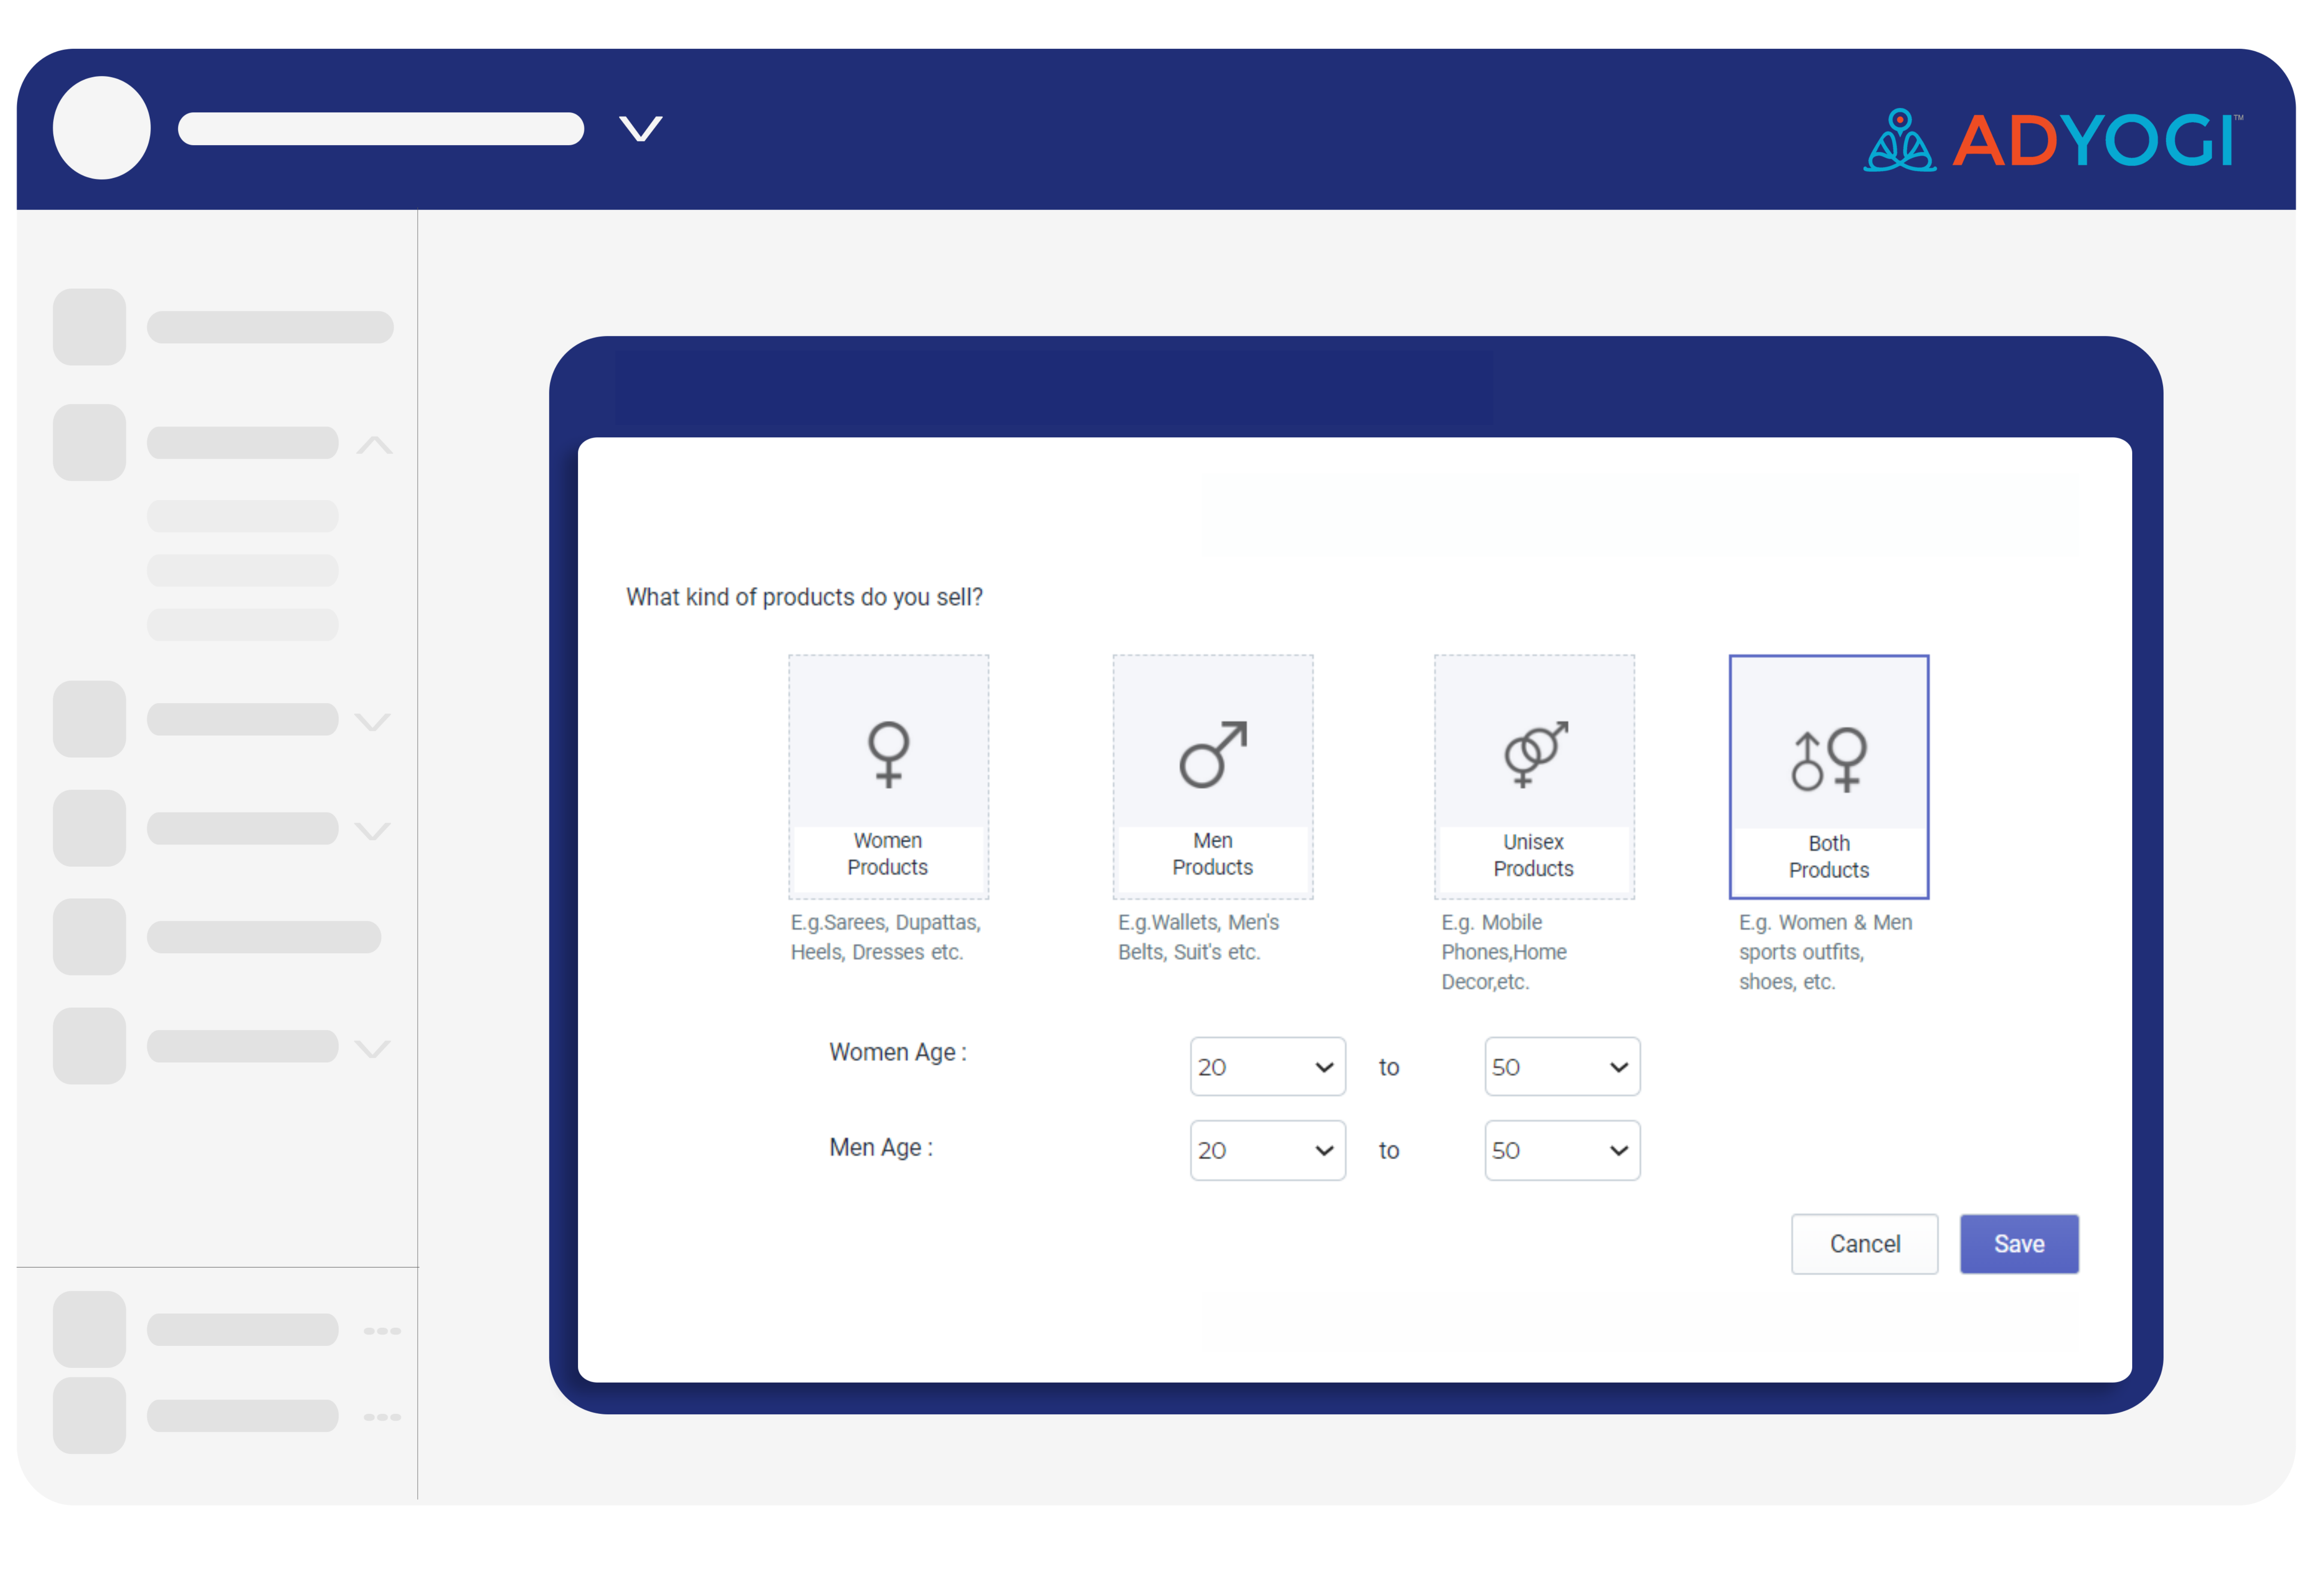Expand the account dropdown chevron in header
This screenshot has height=1596, width=2314.
tap(640, 129)
